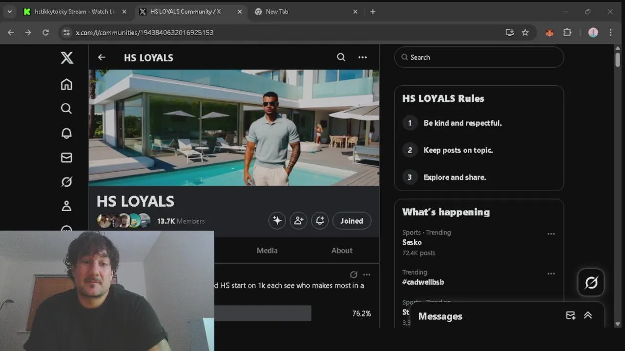Go to Home in X sidebar
The width and height of the screenshot is (625, 351).
[66, 84]
